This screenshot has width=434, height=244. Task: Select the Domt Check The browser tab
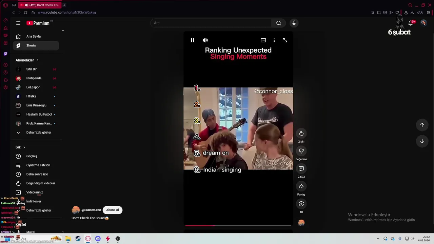point(40,5)
